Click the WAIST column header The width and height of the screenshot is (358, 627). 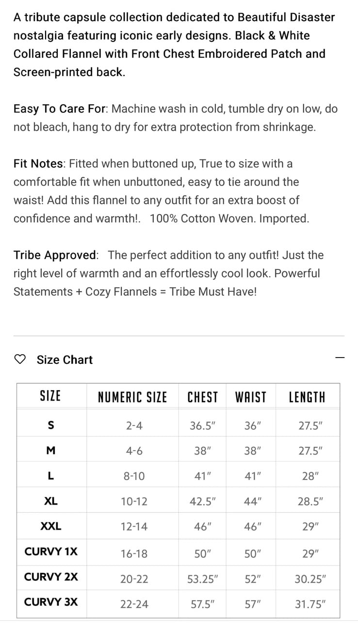(251, 397)
